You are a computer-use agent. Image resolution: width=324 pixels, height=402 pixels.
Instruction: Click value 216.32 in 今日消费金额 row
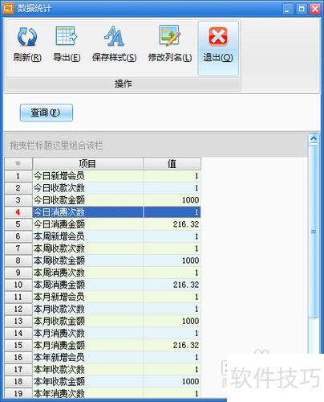[186, 224]
